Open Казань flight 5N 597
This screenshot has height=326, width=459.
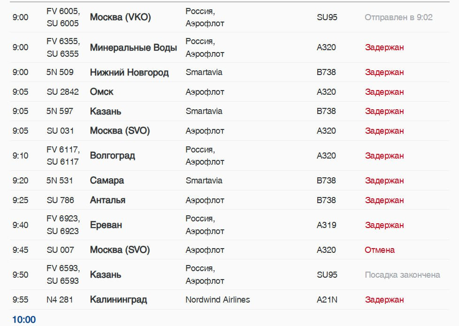pos(106,111)
